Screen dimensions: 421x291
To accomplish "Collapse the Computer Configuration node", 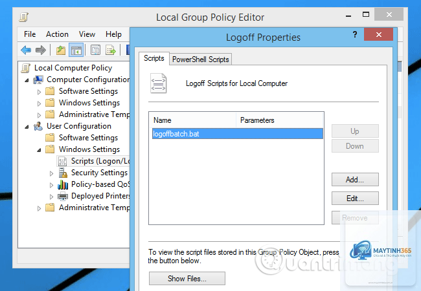I will [x=27, y=80].
